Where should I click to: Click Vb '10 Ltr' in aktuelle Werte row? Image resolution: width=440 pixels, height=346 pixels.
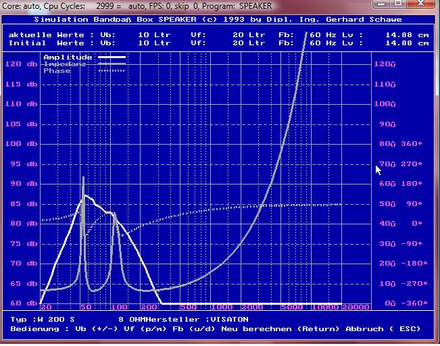pos(154,35)
